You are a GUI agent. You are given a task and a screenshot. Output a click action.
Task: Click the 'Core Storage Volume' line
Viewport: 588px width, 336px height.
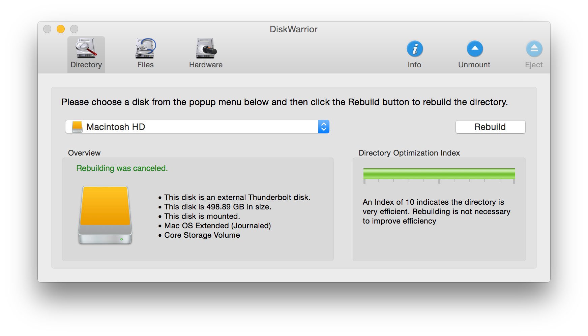202,235
